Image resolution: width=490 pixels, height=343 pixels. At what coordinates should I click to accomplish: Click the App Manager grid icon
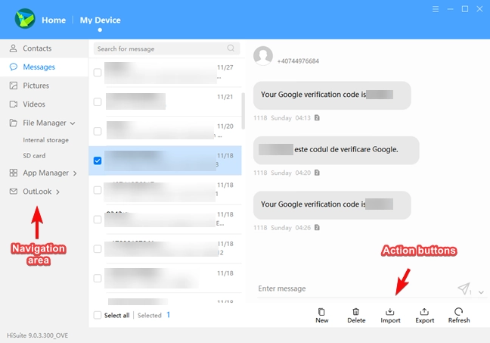(13, 173)
